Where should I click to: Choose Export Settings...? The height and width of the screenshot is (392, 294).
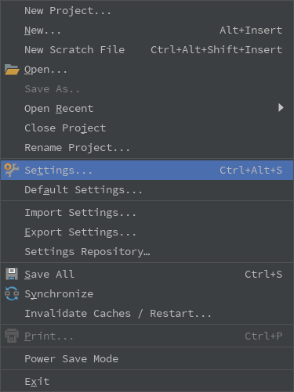[x=147, y=232]
